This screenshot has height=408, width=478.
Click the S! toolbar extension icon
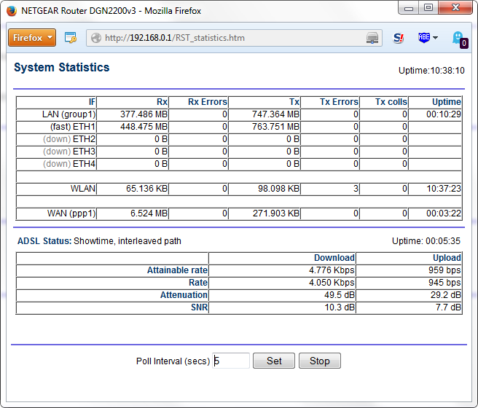pos(399,38)
